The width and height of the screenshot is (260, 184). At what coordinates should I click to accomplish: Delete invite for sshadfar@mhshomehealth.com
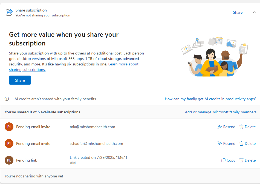click(x=247, y=143)
